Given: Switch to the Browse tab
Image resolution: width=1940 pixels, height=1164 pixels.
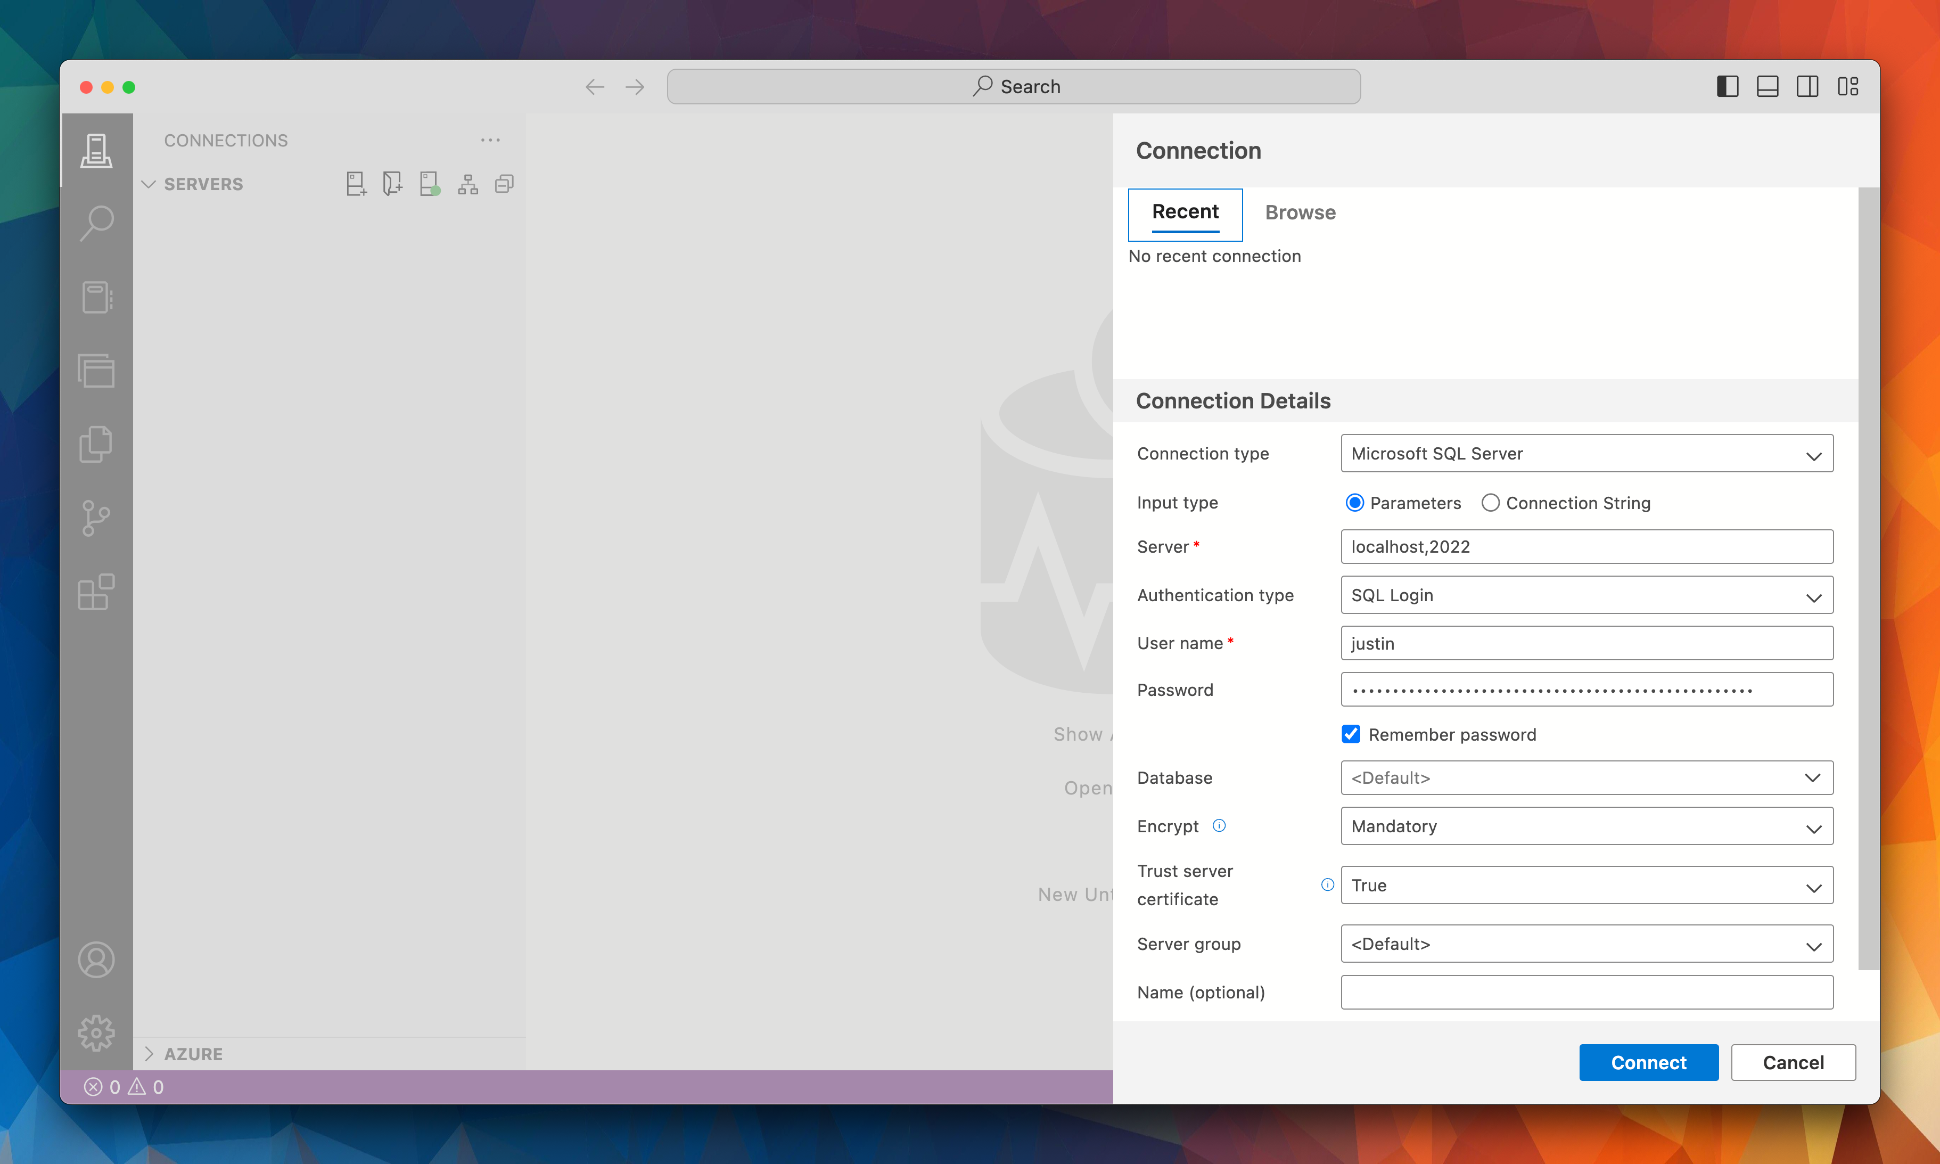Looking at the screenshot, I should (1300, 212).
